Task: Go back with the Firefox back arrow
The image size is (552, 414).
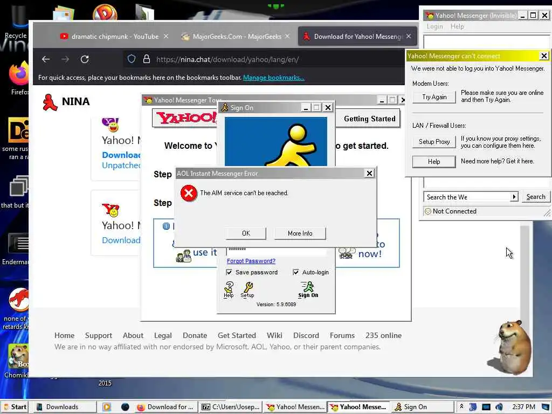Action: [x=46, y=59]
